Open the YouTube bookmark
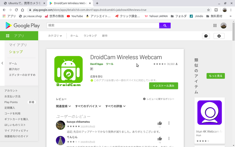 coord(75,16)
